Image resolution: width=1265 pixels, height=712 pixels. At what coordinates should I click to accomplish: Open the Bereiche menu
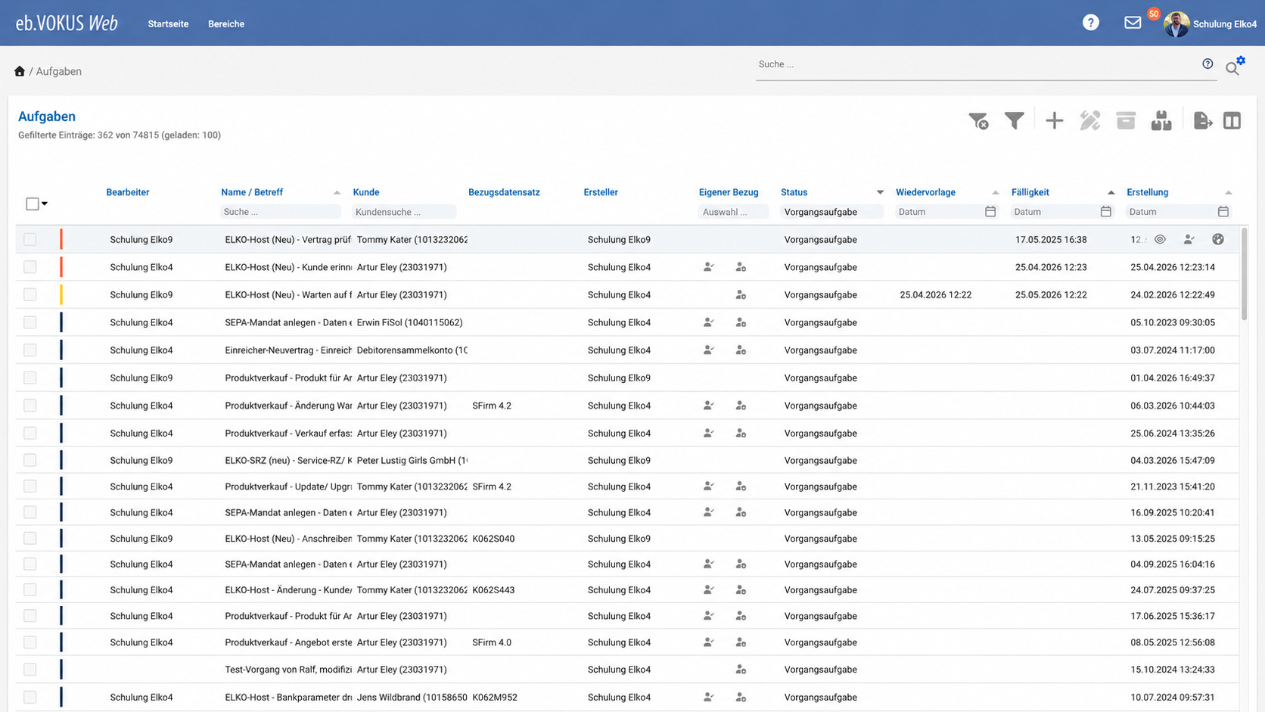click(226, 23)
